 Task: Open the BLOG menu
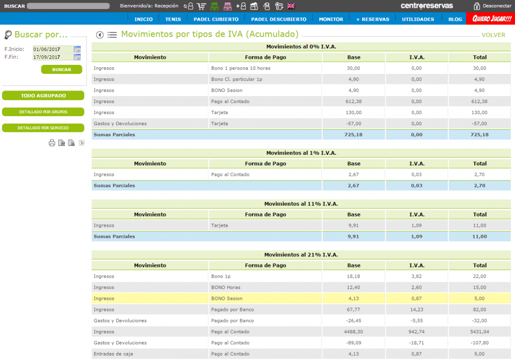455,20
